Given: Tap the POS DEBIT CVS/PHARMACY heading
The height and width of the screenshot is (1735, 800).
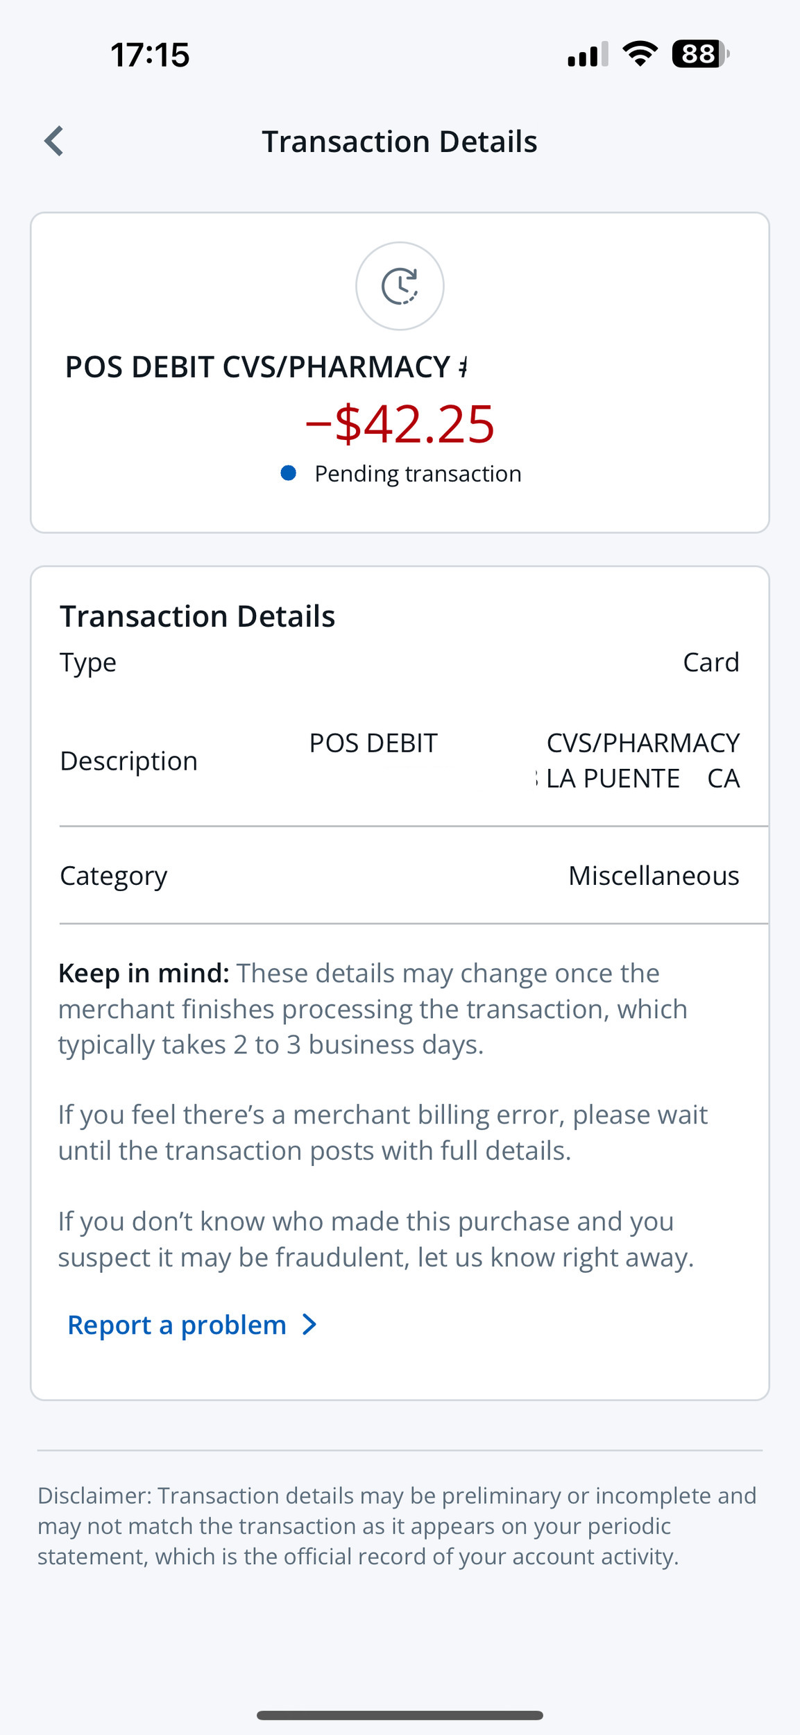Looking at the screenshot, I should point(266,367).
